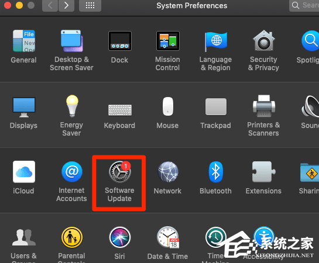Open the iCloud preferences icon

pyautogui.click(x=24, y=172)
